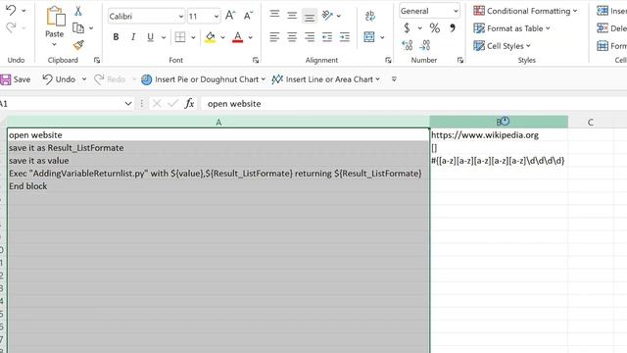Open Cell Styles menu
Image resolution: width=627 pixels, height=353 pixels.
pyautogui.click(x=502, y=46)
